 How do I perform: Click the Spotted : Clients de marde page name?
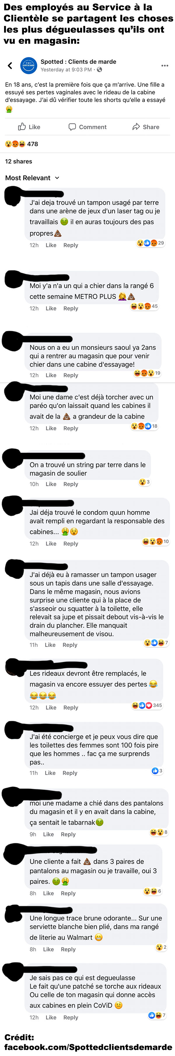click(x=78, y=61)
